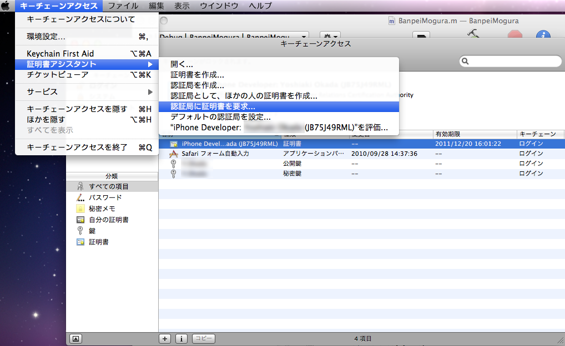Click the Apple menu icon
Image resolution: width=565 pixels, height=346 pixels.
[x=6, y=6]
